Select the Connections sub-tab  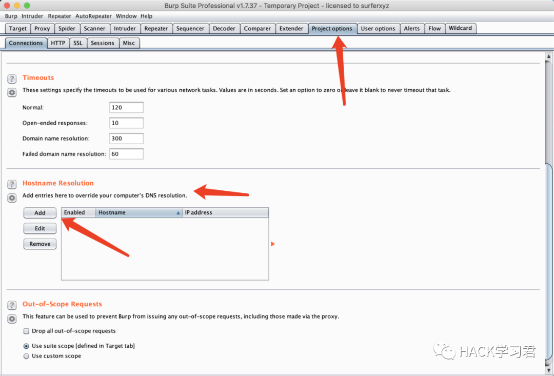tap(26, 43)
